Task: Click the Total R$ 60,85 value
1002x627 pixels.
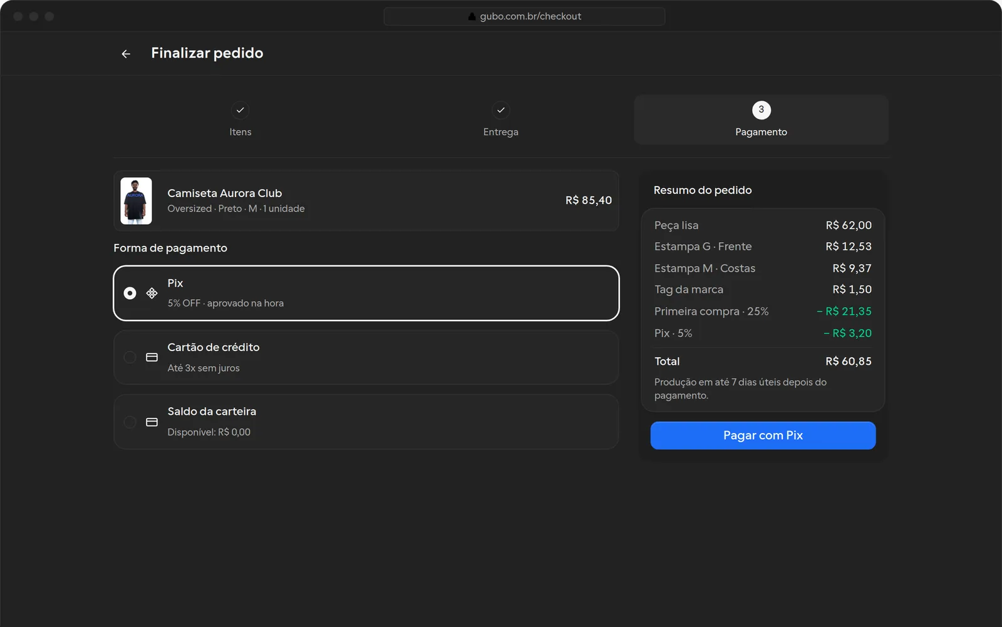Action: 849,362
